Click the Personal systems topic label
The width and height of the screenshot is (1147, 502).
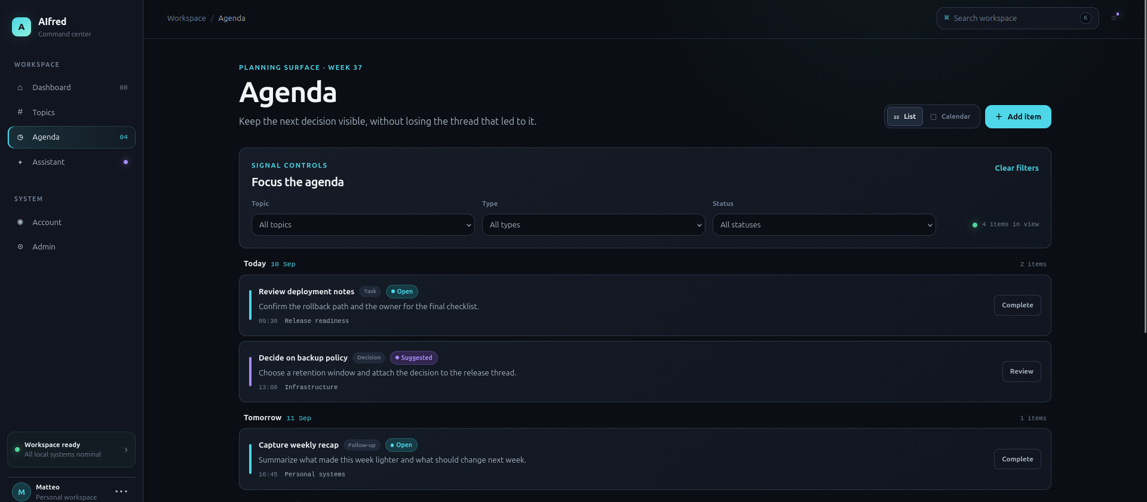[x=315, y=475]
